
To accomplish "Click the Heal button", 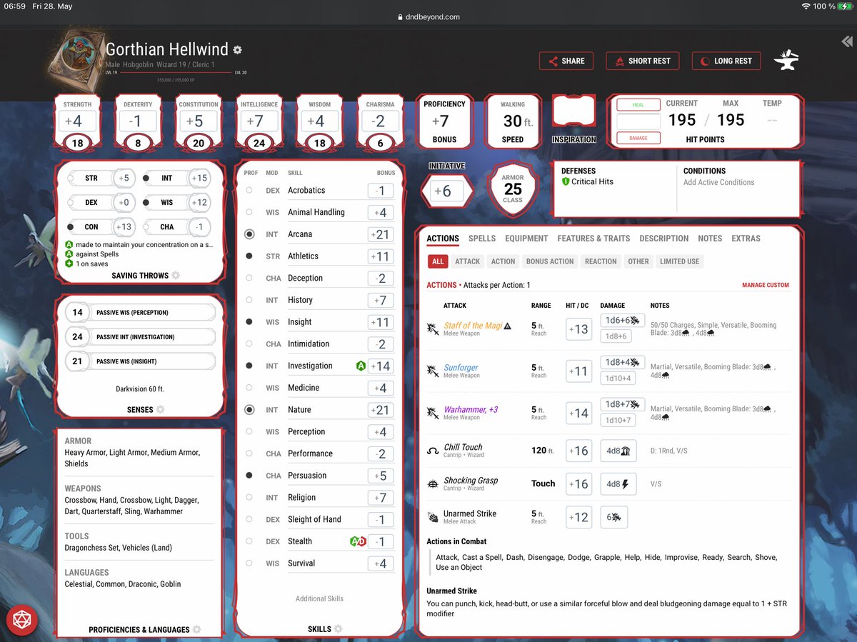I will pos(638,105).
